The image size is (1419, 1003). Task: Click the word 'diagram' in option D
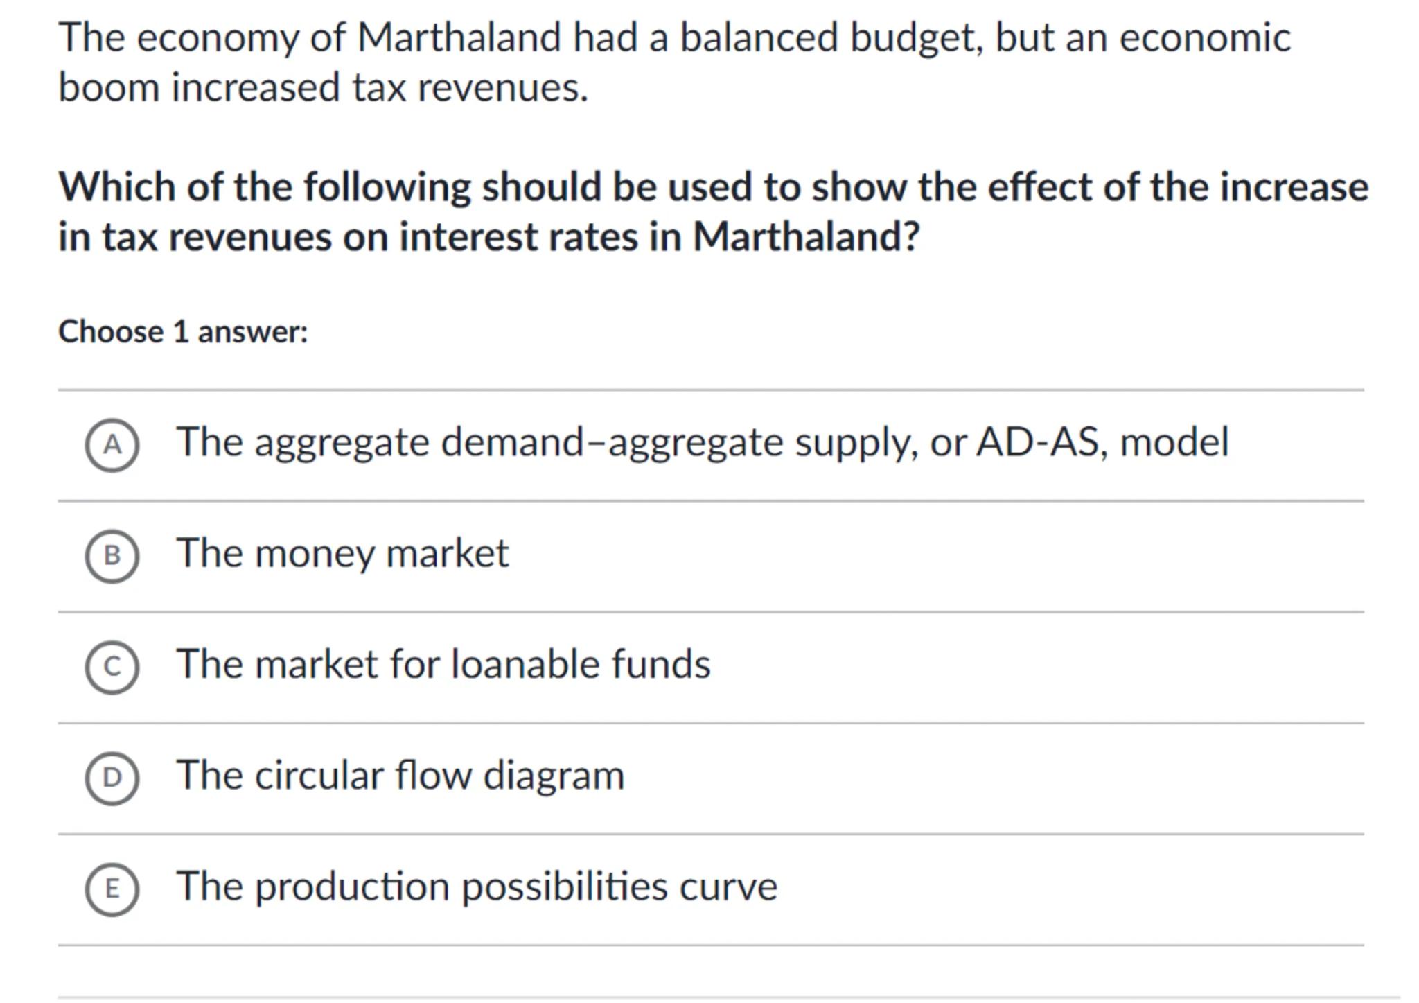[553, 775]
